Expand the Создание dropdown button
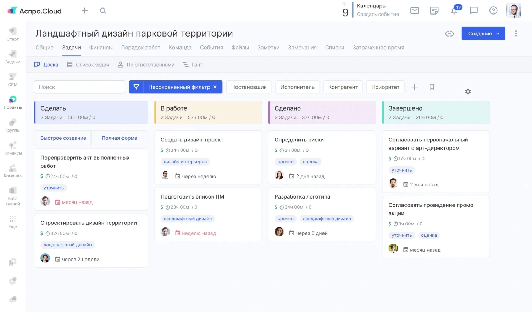The image size is (532, 312). tap(483, 33)
